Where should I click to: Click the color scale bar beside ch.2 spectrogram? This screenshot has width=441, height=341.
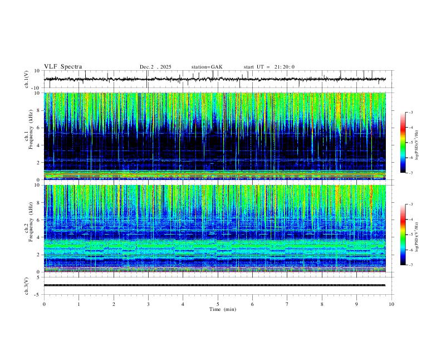403,235
